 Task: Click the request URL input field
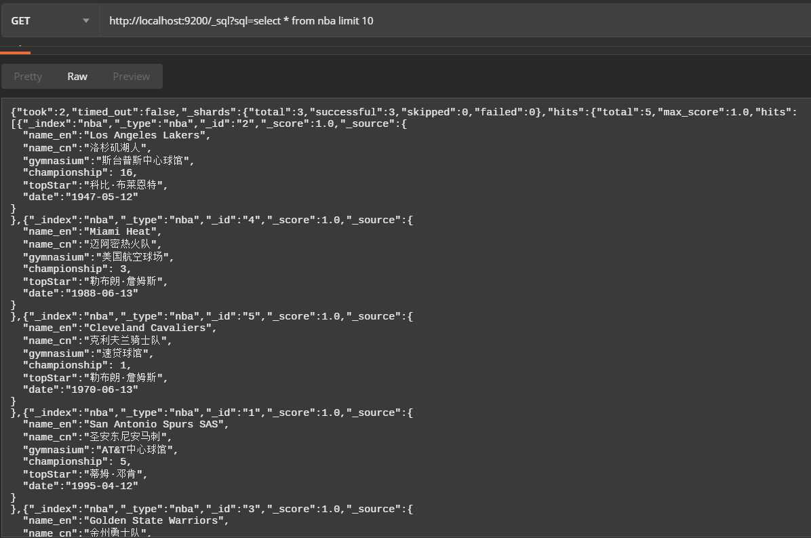click(455, 20)
